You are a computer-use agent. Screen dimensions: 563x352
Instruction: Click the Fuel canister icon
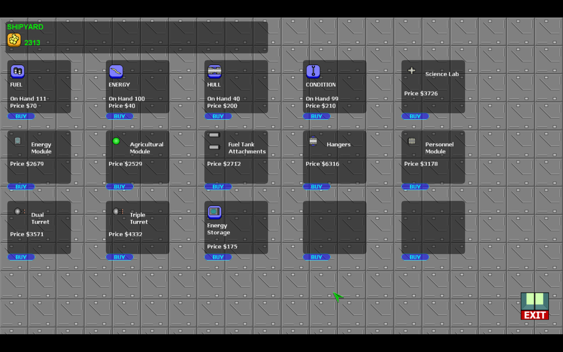click(x=18, y=71)
